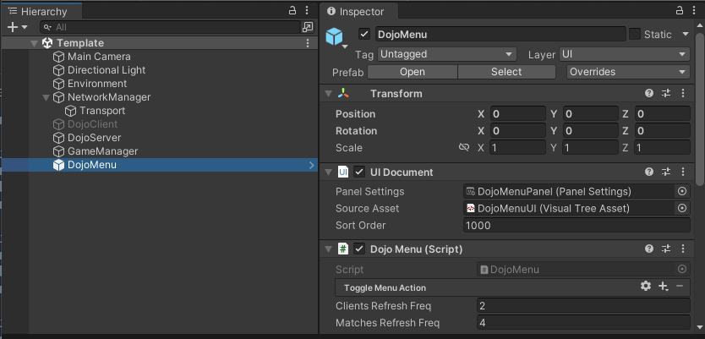Viewport: 705px width, 339px height.
Task: Toggle the Static checkbox
Action: pyautogui.click(x=634, y=34)
